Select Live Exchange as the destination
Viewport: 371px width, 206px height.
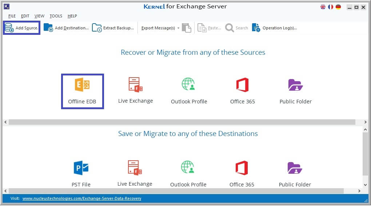[x=135, y=174]
